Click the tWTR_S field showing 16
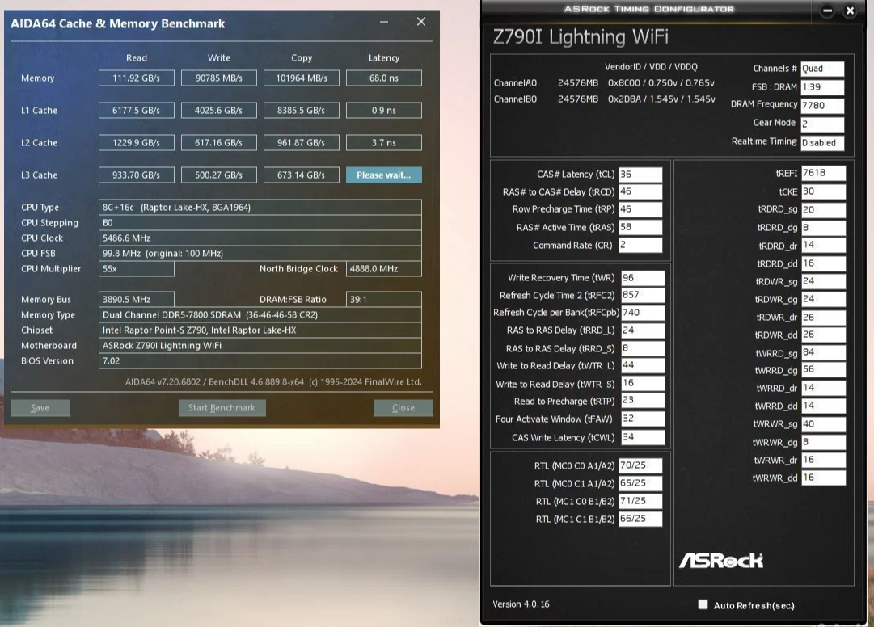Viewport: 874px width, 627px height. 643,383
